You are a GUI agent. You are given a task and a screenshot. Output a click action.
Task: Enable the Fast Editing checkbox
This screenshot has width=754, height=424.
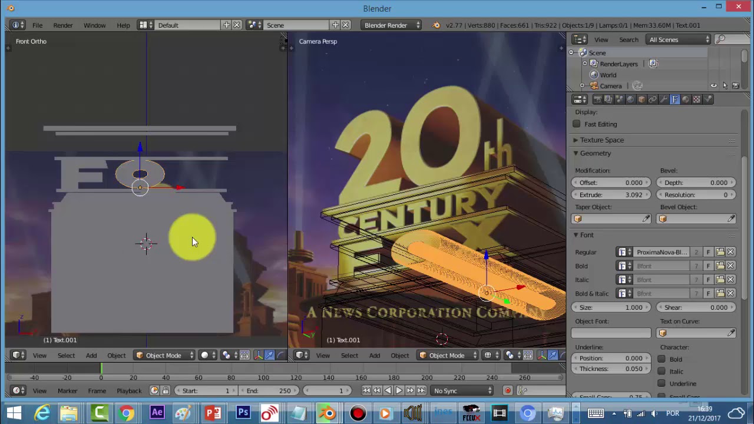tap(577, 124)
